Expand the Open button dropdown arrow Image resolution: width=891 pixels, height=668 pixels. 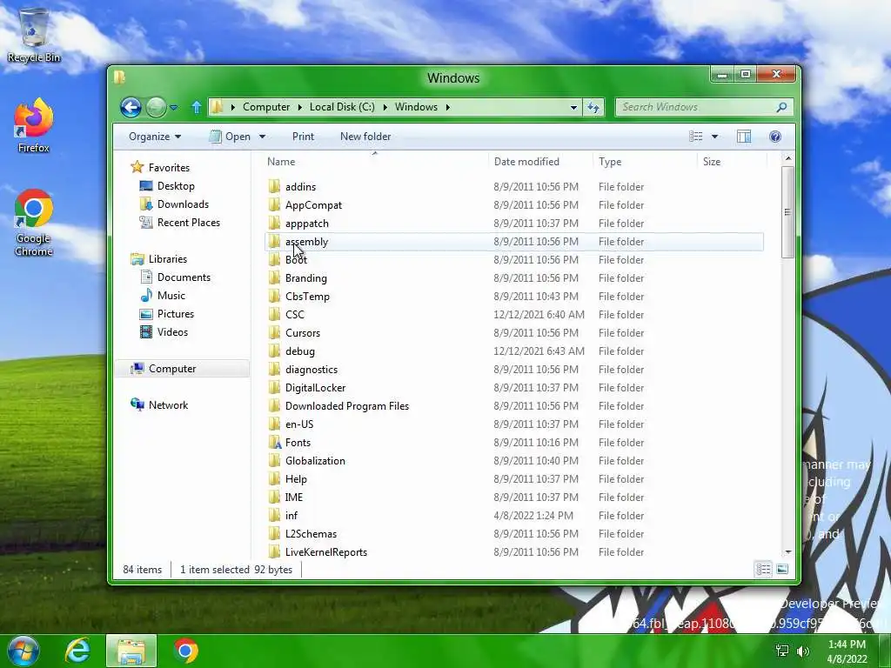pos(262,137)
